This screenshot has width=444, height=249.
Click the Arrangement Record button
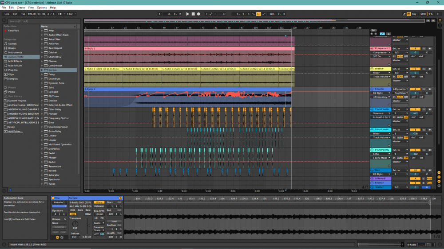point(198,14)
